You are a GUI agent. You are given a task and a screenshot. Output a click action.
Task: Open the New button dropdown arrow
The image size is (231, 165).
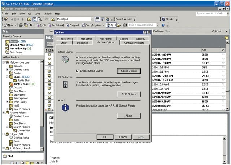16,25
